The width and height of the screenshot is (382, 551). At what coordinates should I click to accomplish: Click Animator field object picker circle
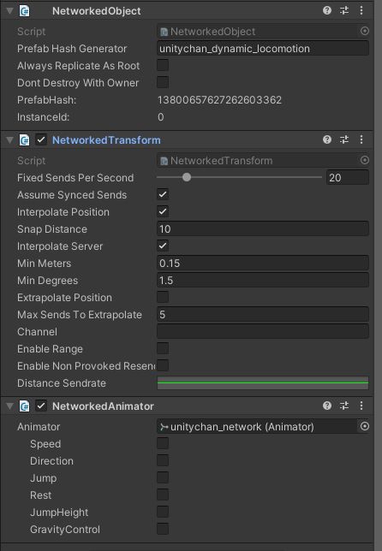click(x=365, y=426)
